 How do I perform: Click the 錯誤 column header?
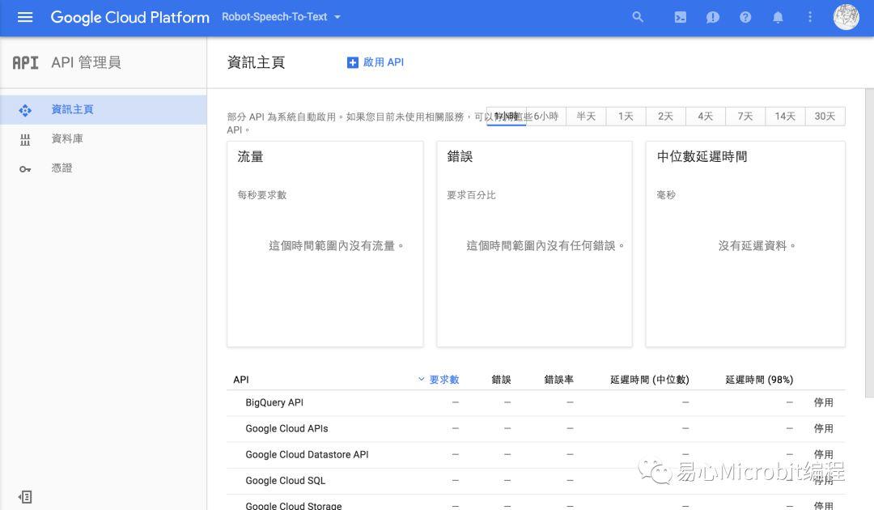[x=501, y=380]
